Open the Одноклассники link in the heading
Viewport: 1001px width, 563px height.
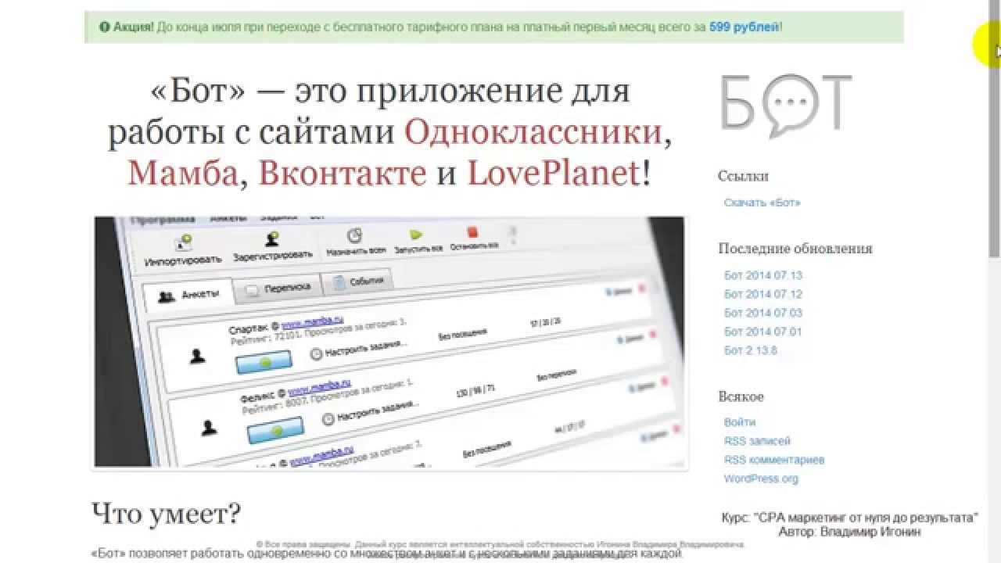tap(533, 132)
